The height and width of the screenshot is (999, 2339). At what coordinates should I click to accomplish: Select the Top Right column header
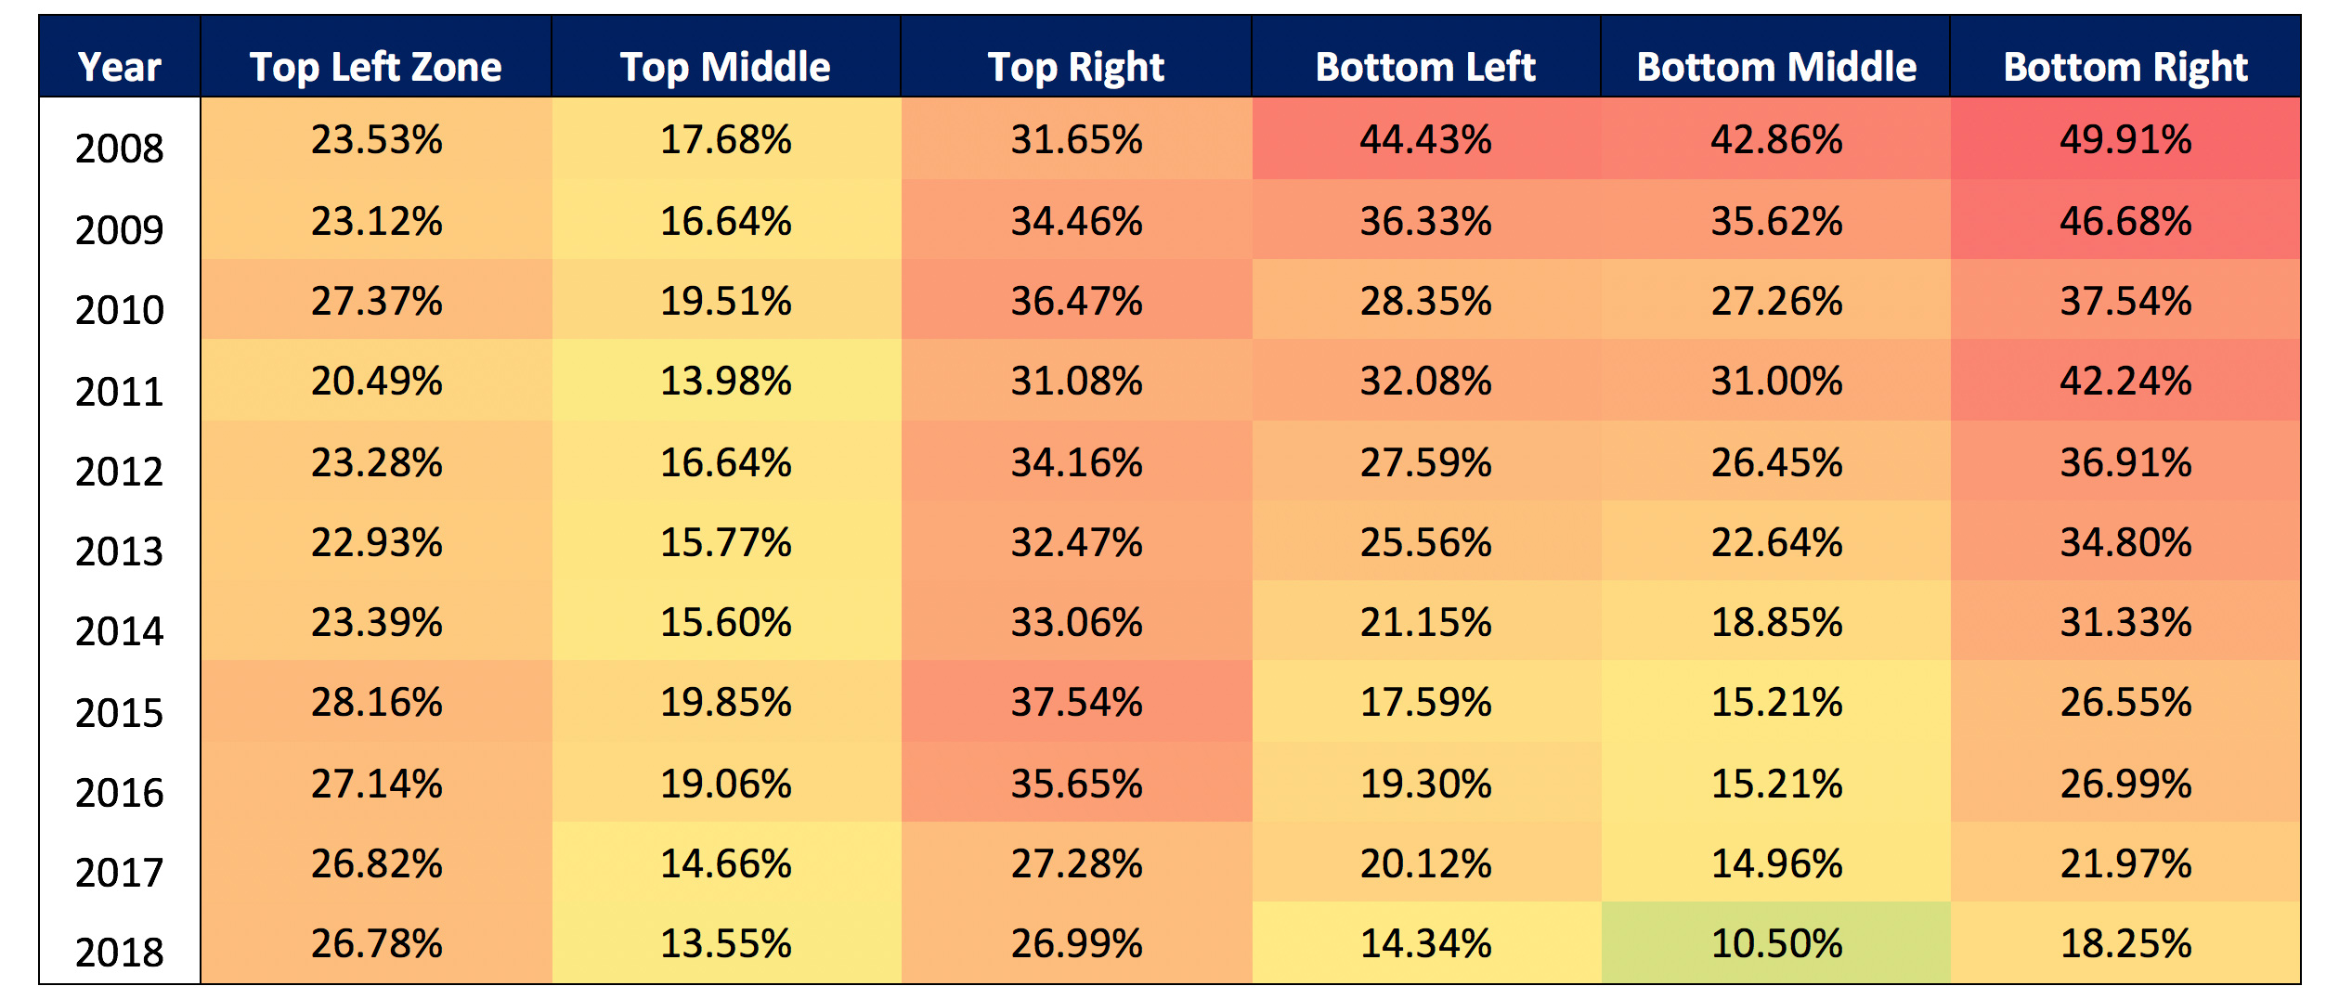tap(1075, 67)
